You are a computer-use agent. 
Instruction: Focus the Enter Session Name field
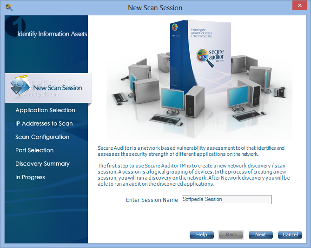click(x=226, y=199)
